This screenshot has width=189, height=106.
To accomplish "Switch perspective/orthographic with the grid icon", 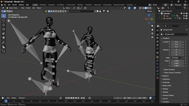I will tap(152, 37).
